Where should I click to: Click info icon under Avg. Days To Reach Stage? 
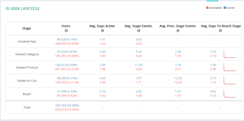point(220,31)
